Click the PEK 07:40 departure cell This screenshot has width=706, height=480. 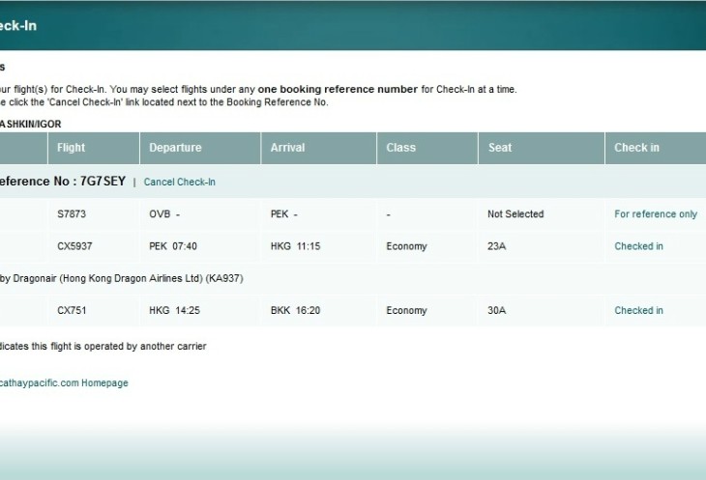pyautogui.click(x=173, y=246)
